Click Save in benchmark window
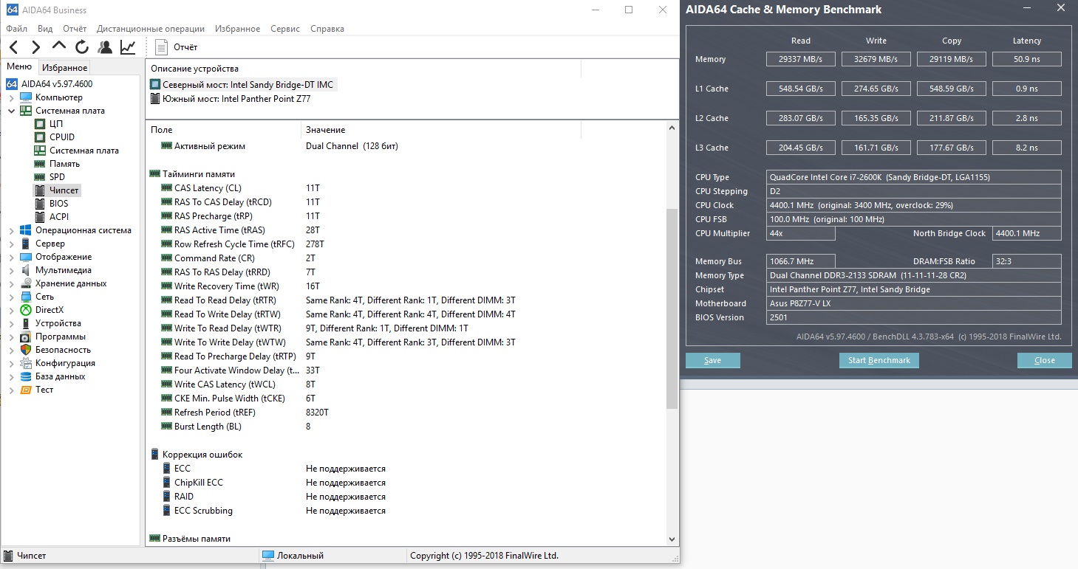The width and height of the screenshot is (1078, 569). [x=713, y=360]
